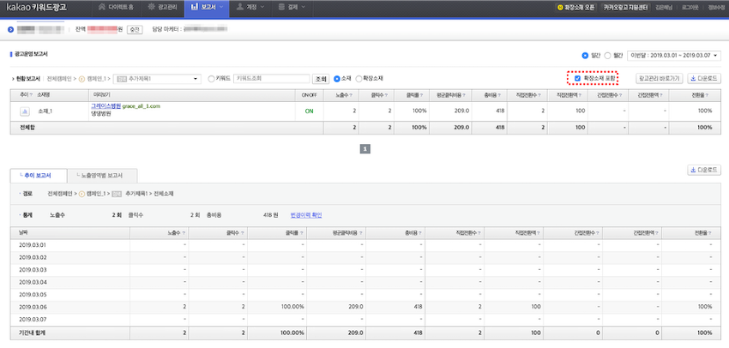Viewport: 729px width, 348px height.
Task: Switch to the 노출영역별 보고서 tab
Action: point(102,176)
